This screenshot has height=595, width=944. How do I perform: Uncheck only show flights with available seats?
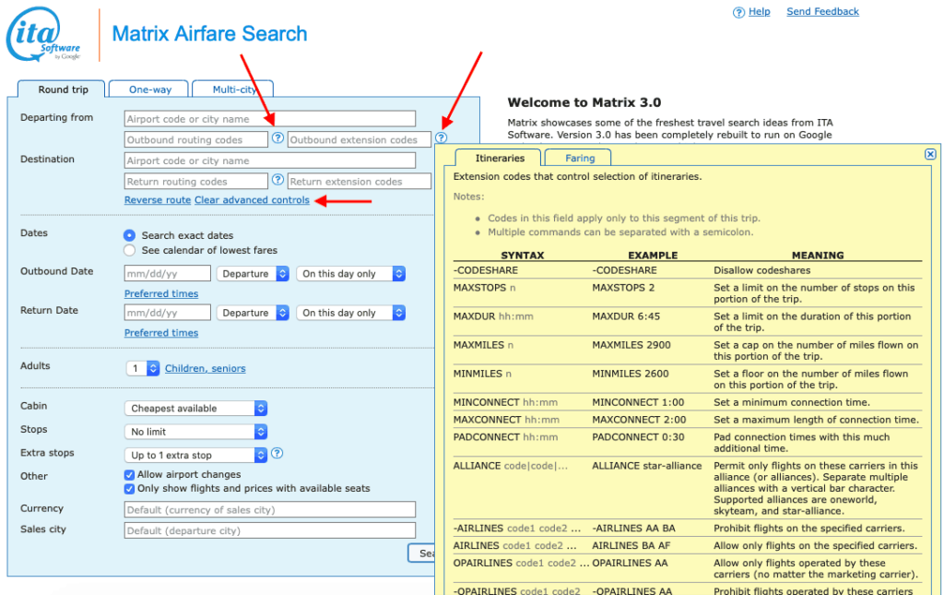point(130,489)
